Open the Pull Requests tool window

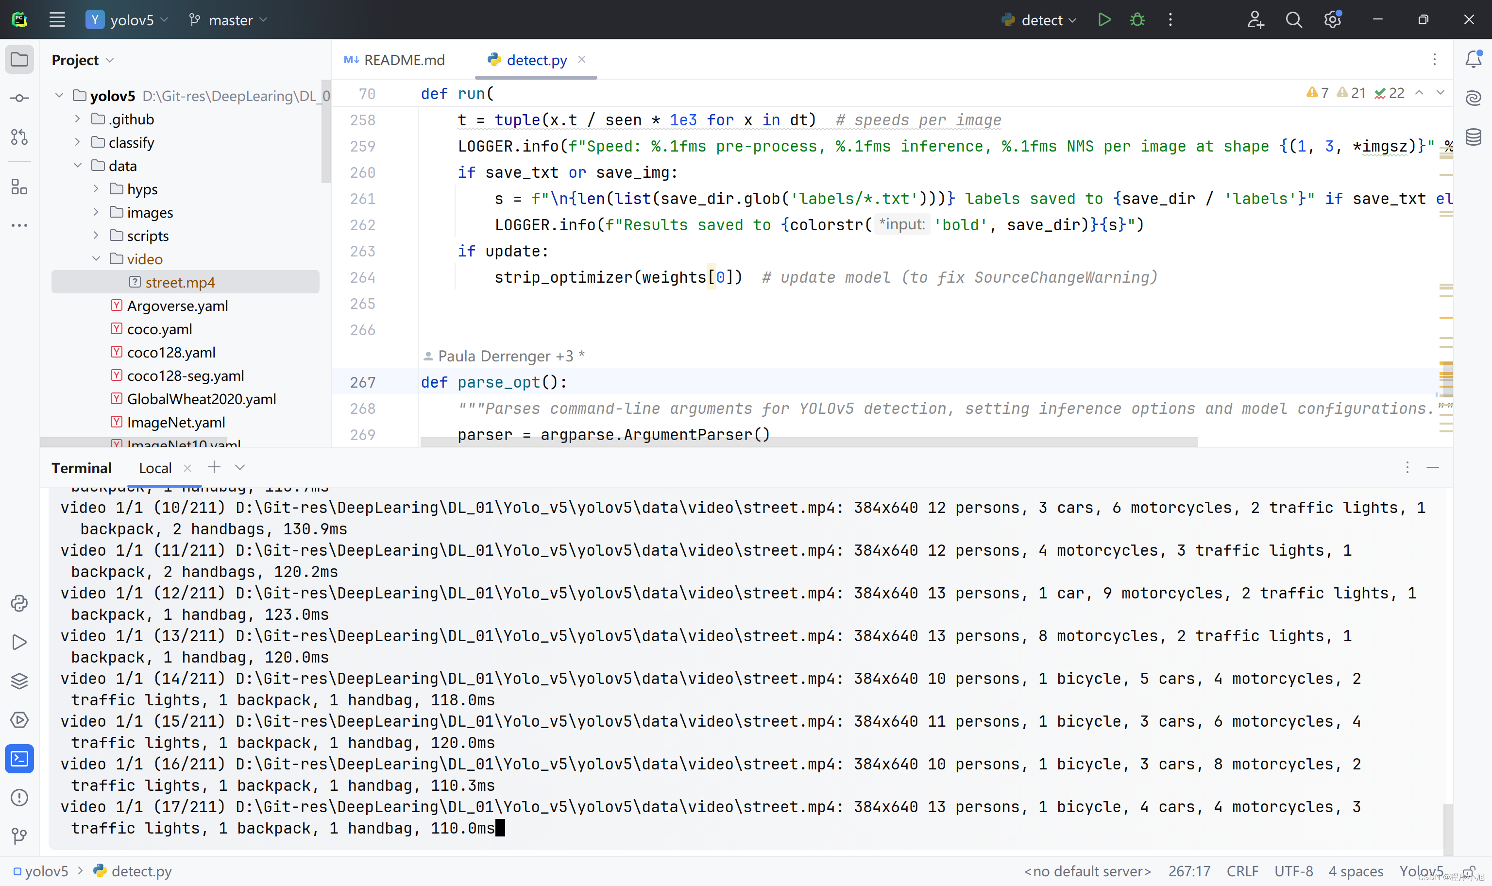19,136
